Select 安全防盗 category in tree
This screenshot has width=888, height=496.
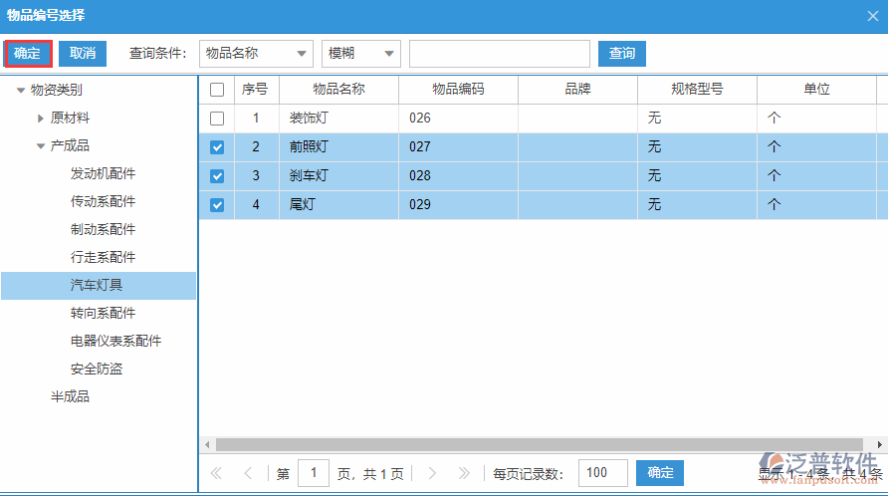[97, 370]
